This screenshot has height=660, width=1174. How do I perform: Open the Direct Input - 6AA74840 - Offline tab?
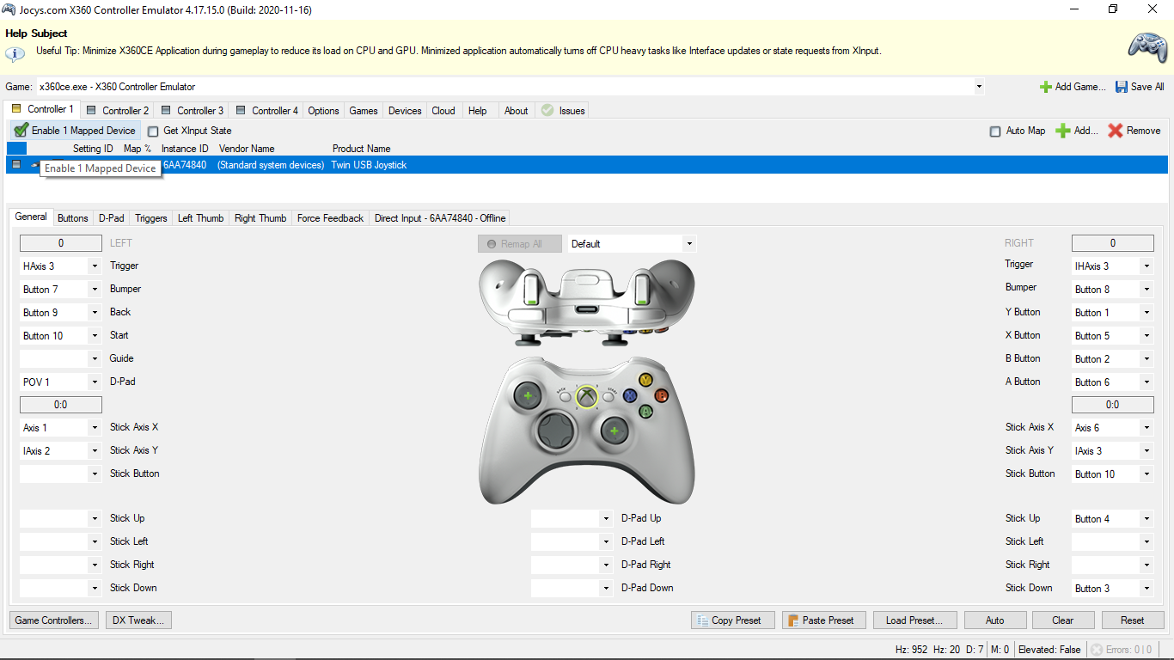[x=440, y=218]
